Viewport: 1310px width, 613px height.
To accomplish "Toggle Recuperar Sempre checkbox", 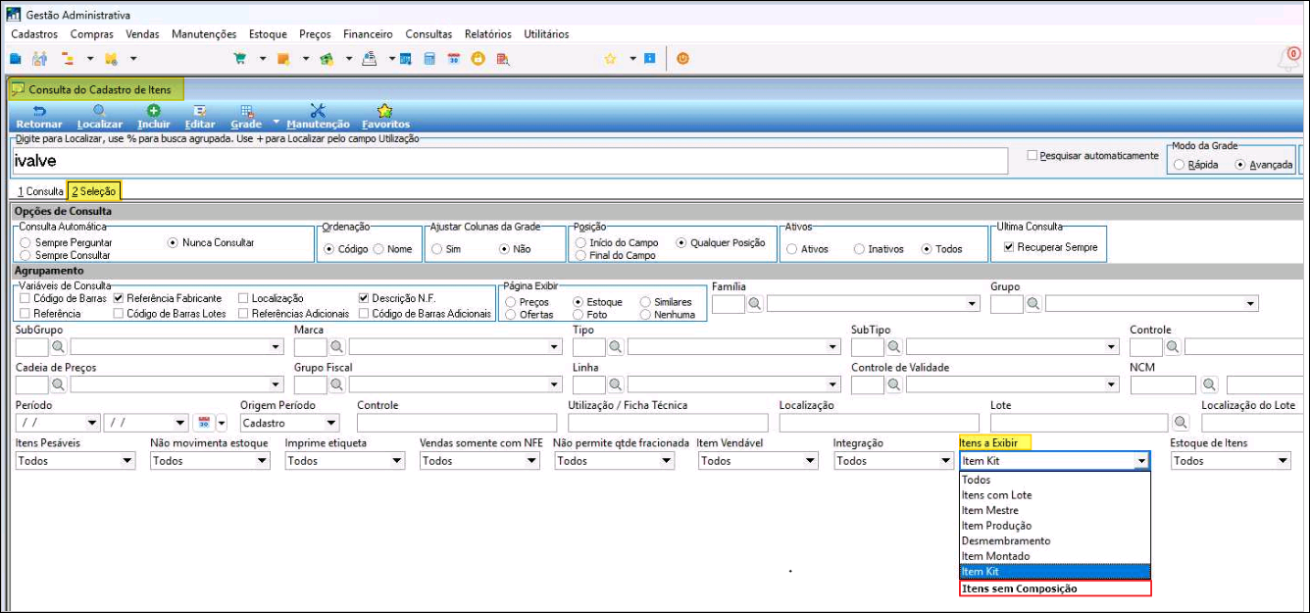I will click(x=1010, y=247).
